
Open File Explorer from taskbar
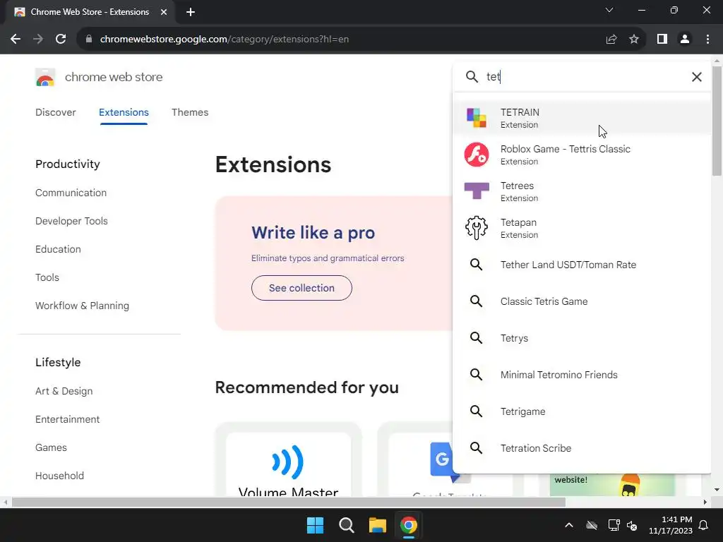point(377,525)
